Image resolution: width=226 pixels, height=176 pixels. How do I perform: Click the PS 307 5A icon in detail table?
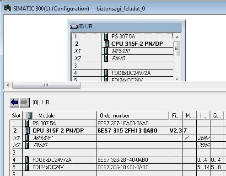pyautogui.click(x=27, y=123)
